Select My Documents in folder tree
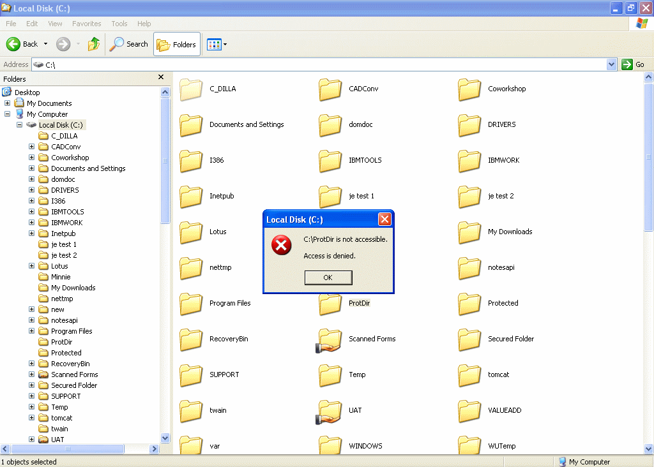Screen dimensions: 654x467 49,103
